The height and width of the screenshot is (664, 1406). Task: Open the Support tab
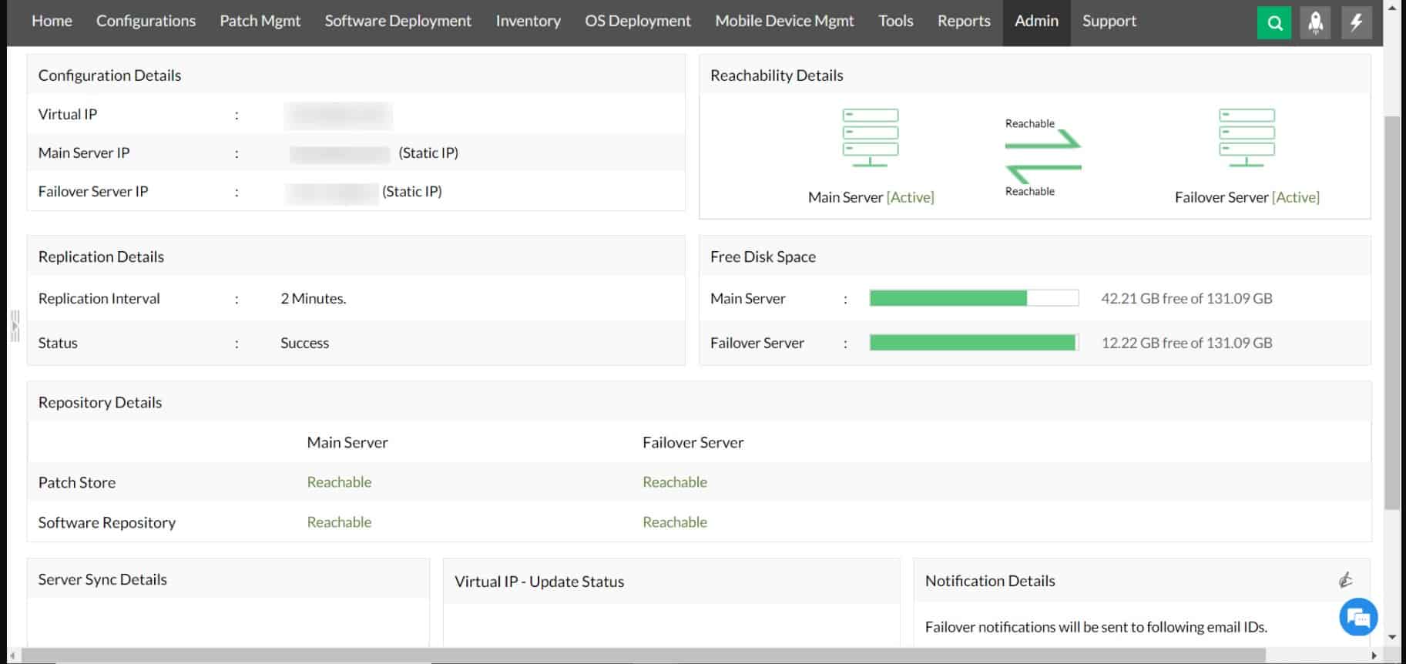(x=1109, y=21)
